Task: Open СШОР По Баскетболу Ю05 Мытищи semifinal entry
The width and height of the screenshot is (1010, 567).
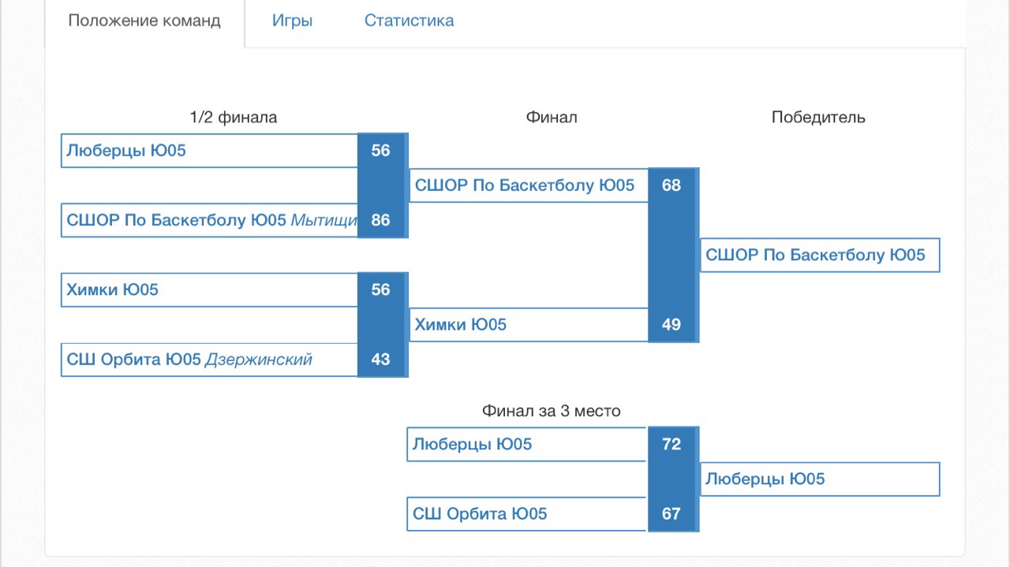Action: 212,220
